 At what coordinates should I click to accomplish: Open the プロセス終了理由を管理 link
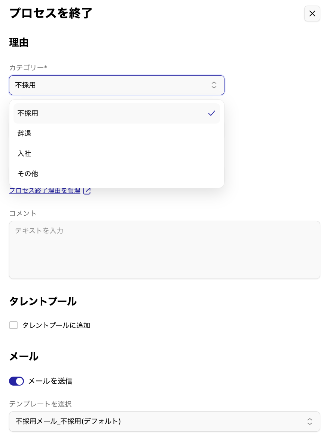pos(45,191)
